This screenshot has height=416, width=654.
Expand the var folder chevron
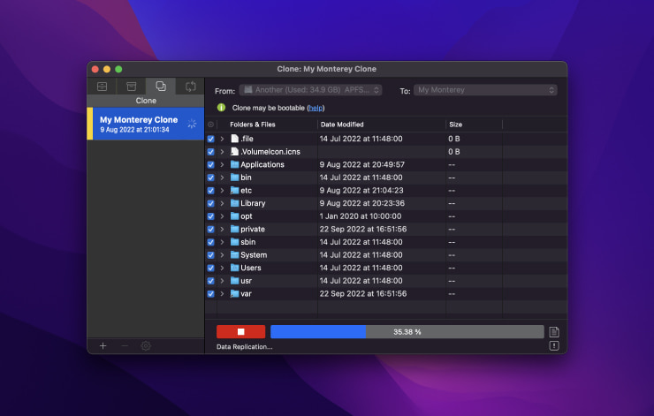222,294
